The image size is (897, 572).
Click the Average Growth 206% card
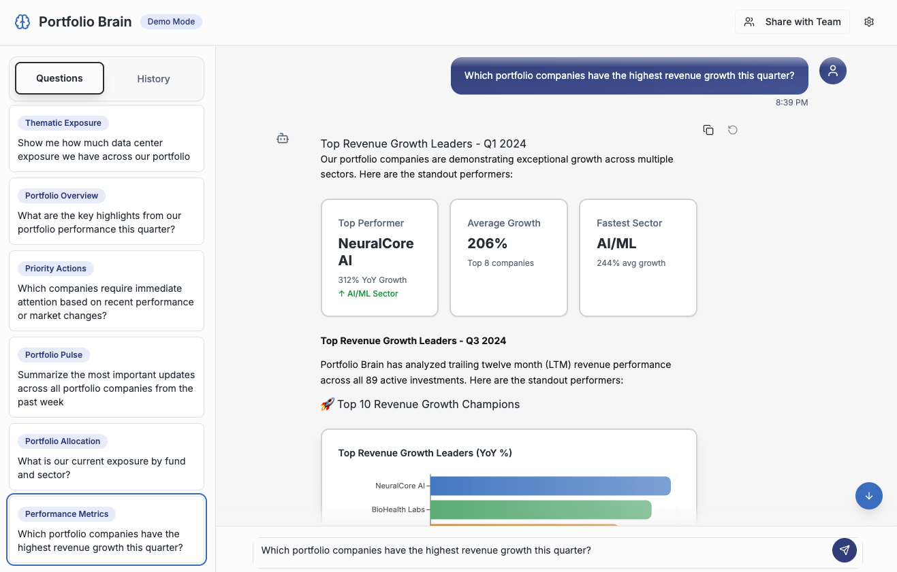[x=509, y=258]
